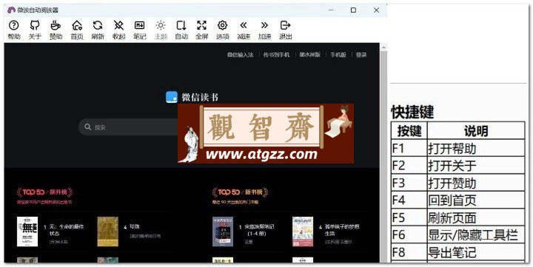Click the search magnifier icon
Viewport: 533px width, 267px height.
(x=87, y=127)
